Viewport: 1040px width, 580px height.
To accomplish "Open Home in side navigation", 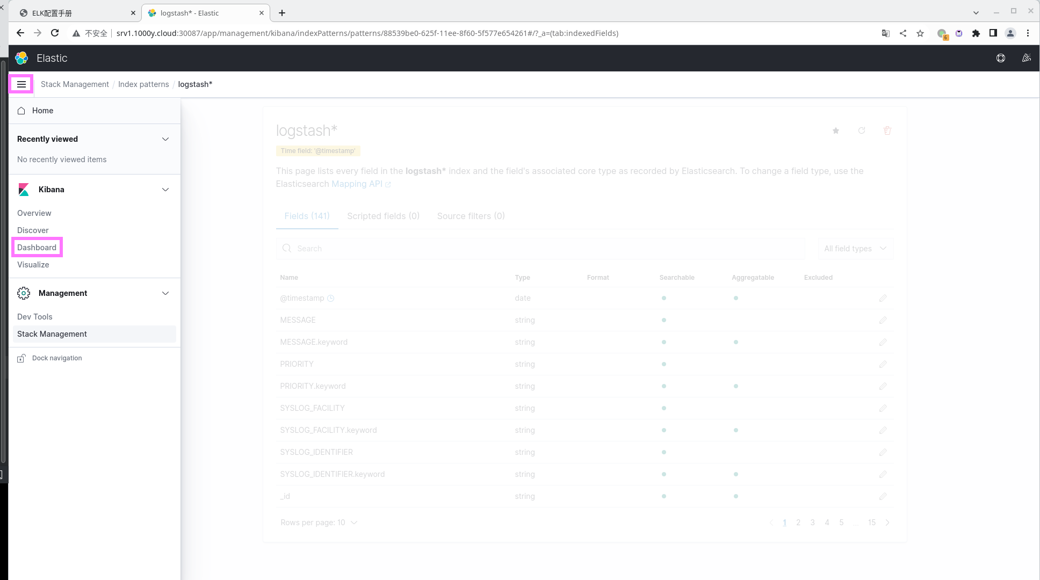I will (x=42, y=111).
